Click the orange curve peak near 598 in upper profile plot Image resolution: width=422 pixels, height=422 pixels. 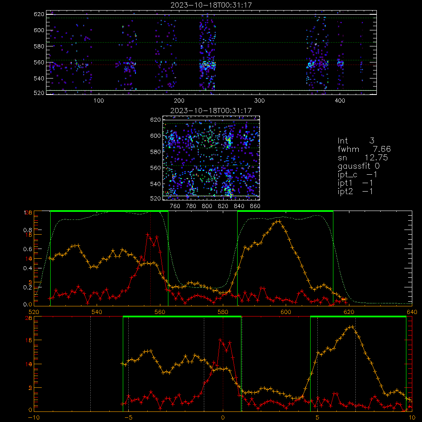pyautogui.click(x=279, y=221)
